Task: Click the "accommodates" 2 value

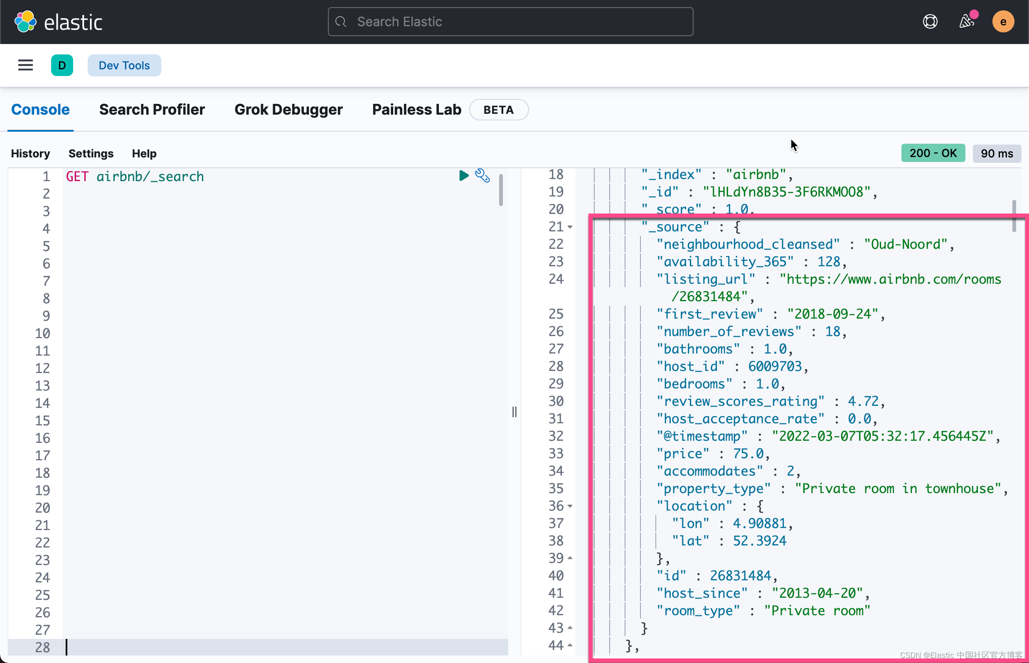Action: coord(790,471)
